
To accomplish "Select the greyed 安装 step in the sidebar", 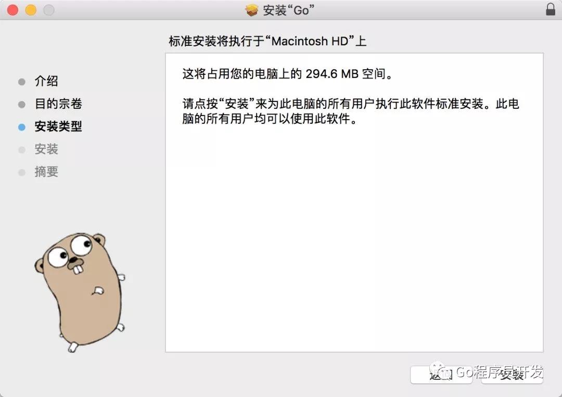I will [x=46, y=149].
